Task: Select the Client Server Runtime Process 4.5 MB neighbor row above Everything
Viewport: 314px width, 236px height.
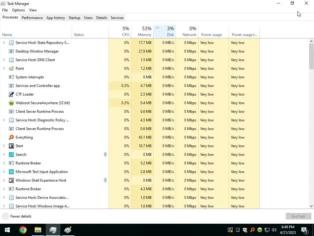Action: coord(130,129)
